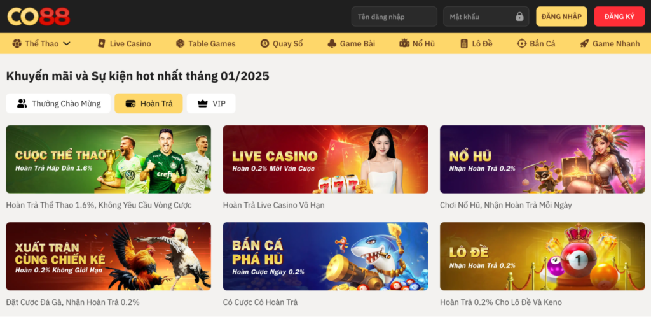The width and height of the screenshot is (651, 317).
Task: Click the CO88 logo
Action: pyautogui.click(x=39, y=17)
